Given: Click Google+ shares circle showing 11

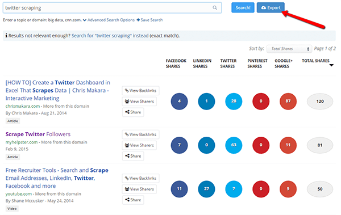Looking at the screenshot, I should (288, 145).
